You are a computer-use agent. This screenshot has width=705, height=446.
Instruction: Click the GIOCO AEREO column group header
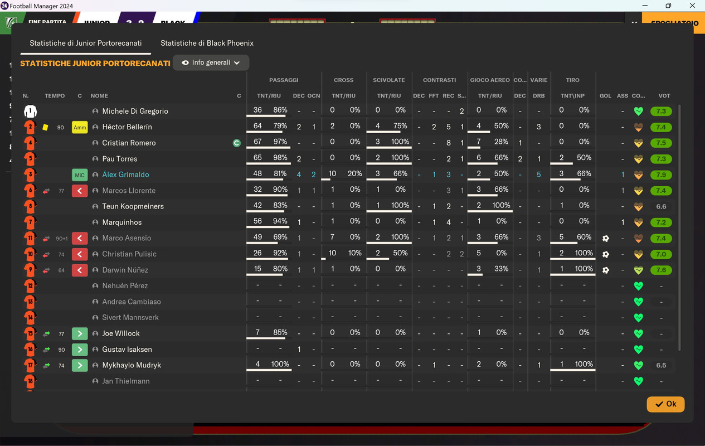coord(490,80)
